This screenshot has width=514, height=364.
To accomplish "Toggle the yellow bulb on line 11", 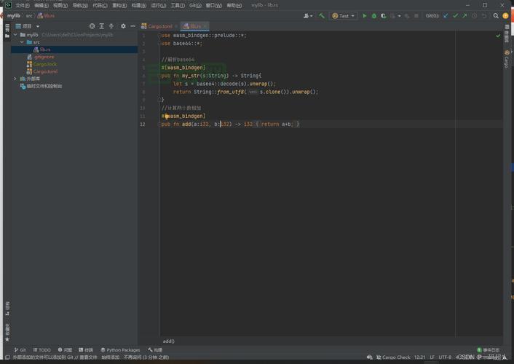I will point(167,116).
